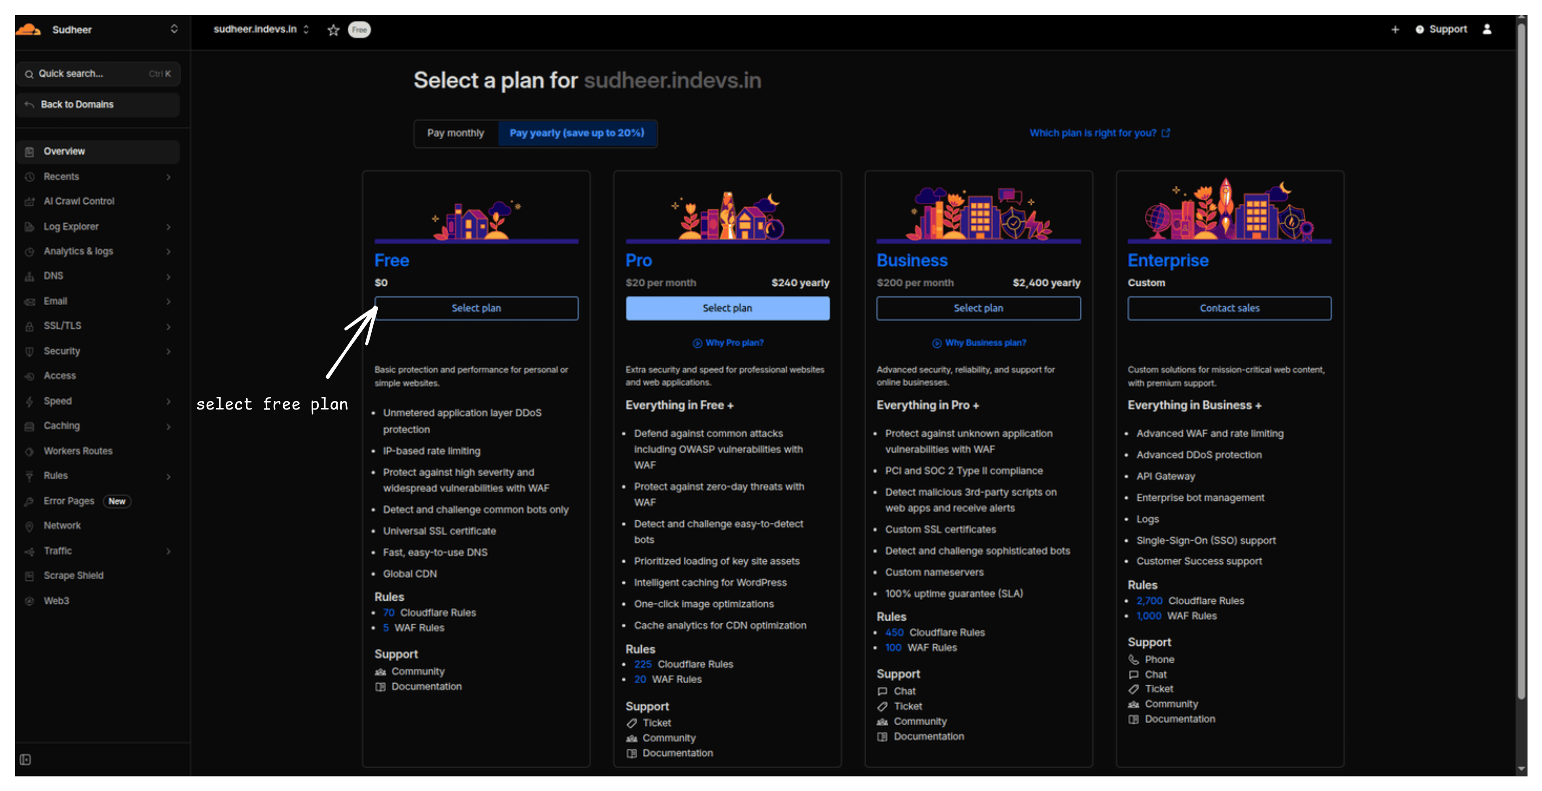
Task: Open the Workers Routes menu item
Action: (x=98, y=452)
